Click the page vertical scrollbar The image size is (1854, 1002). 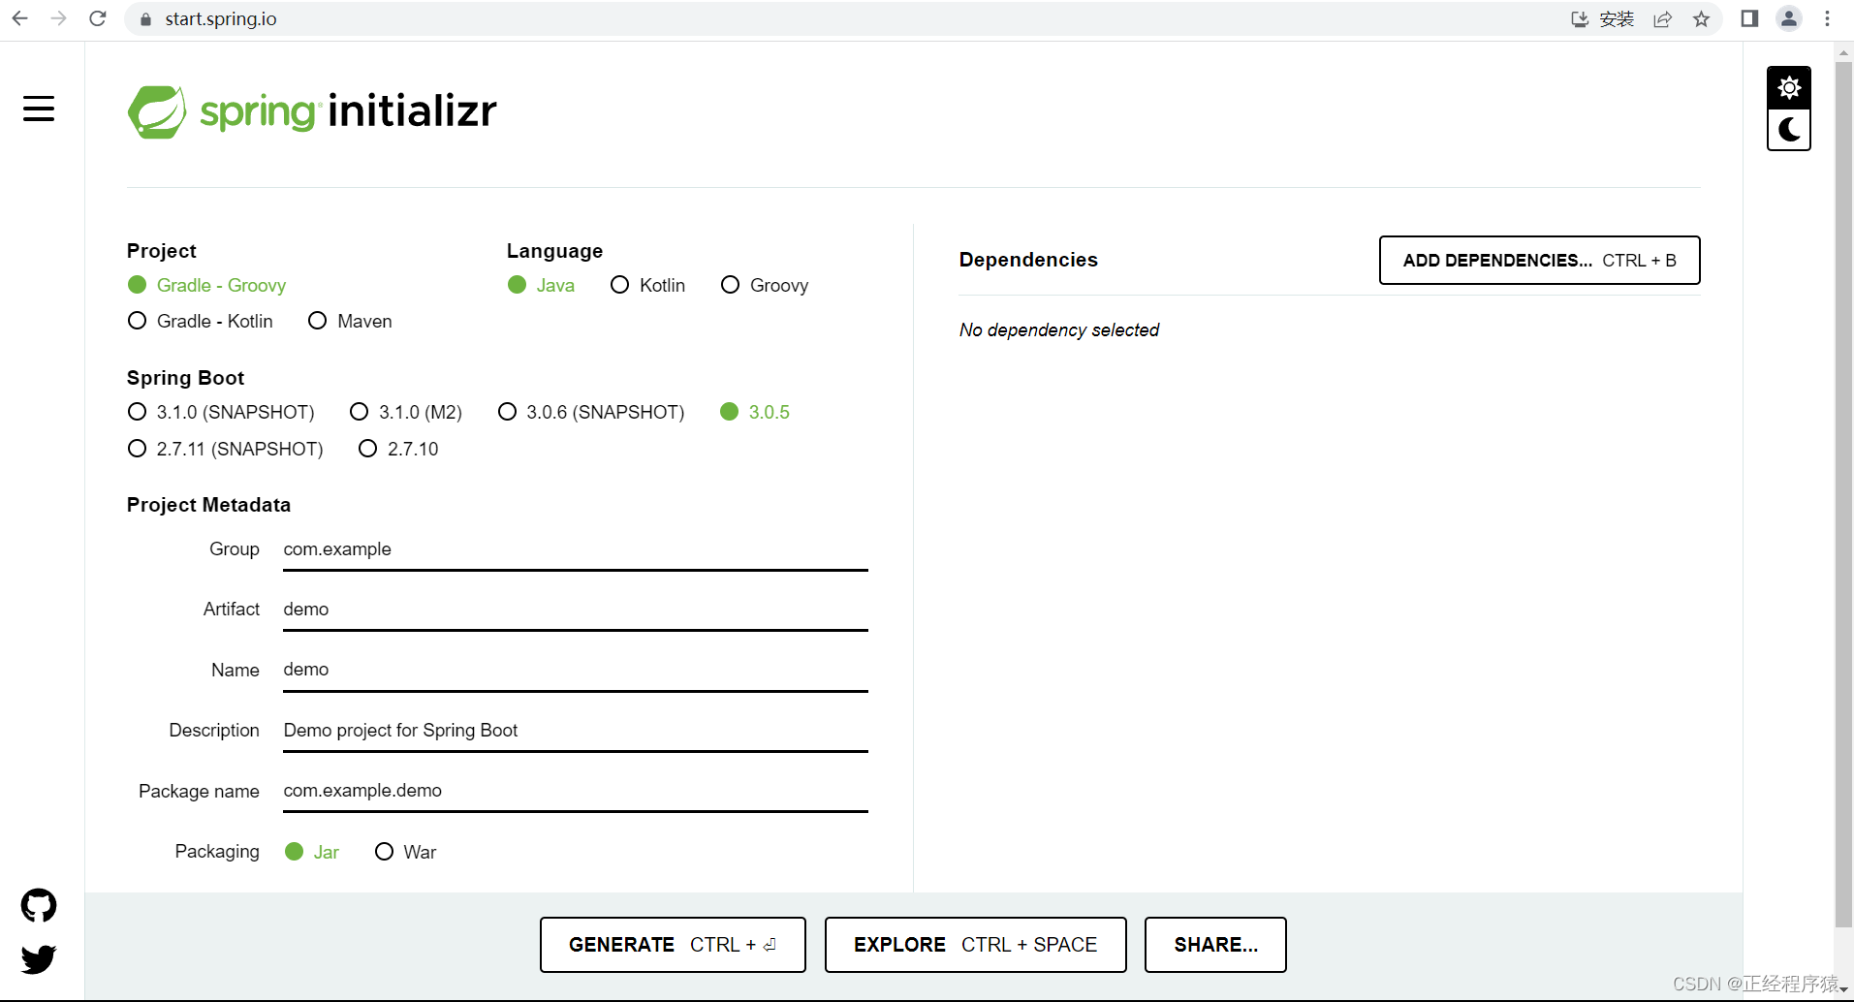pyautogui.click(x=1843, y=494)
